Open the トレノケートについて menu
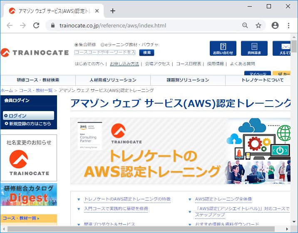Screen dimensions: 298x233 point(258,80)
